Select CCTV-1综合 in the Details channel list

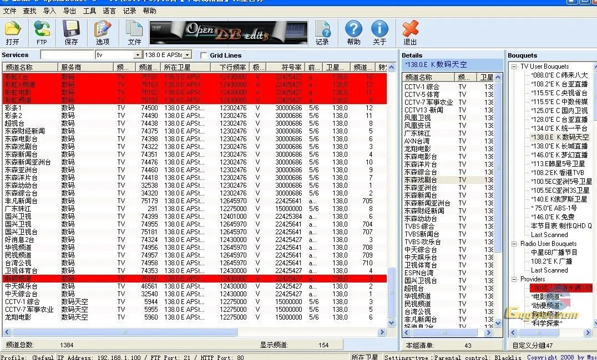(423, 86)
